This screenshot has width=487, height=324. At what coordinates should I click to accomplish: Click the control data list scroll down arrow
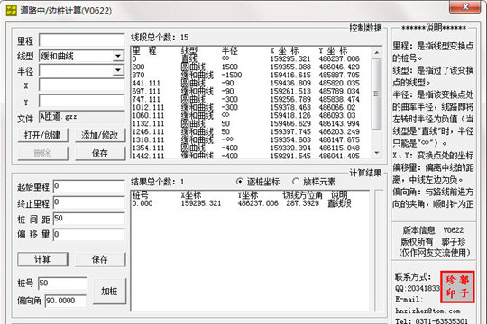[377, 153]
